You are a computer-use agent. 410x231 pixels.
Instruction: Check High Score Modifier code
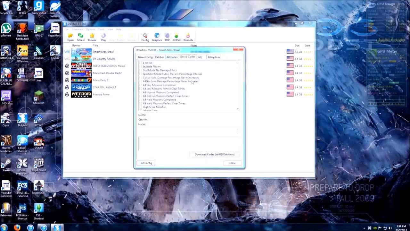(x=140, y=107)
